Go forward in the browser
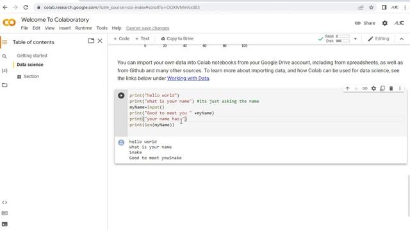The height and width of the screenshot is (230, 410). [x=15, y=7]
